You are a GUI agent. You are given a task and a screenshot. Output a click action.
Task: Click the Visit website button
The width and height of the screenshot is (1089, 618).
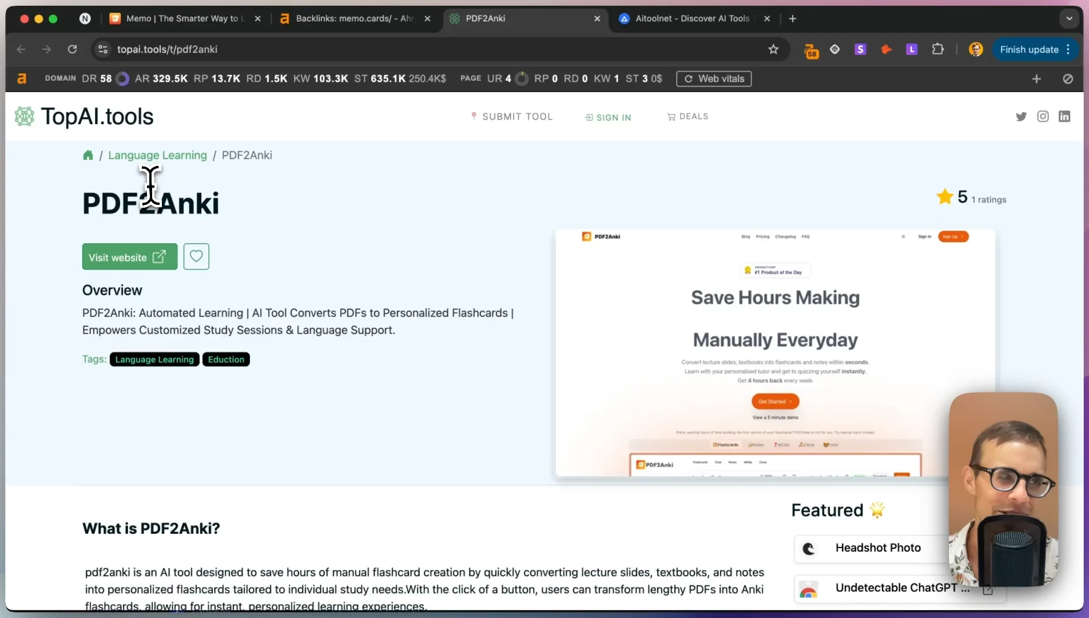click(x=130, y=257)
